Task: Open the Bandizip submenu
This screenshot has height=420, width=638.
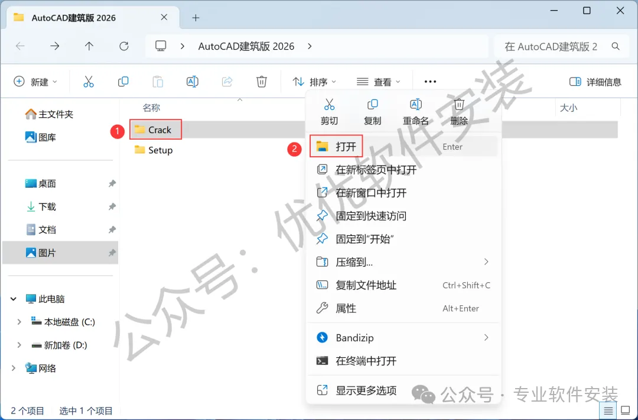Action: pyautogui.click(x=403, y=338)
